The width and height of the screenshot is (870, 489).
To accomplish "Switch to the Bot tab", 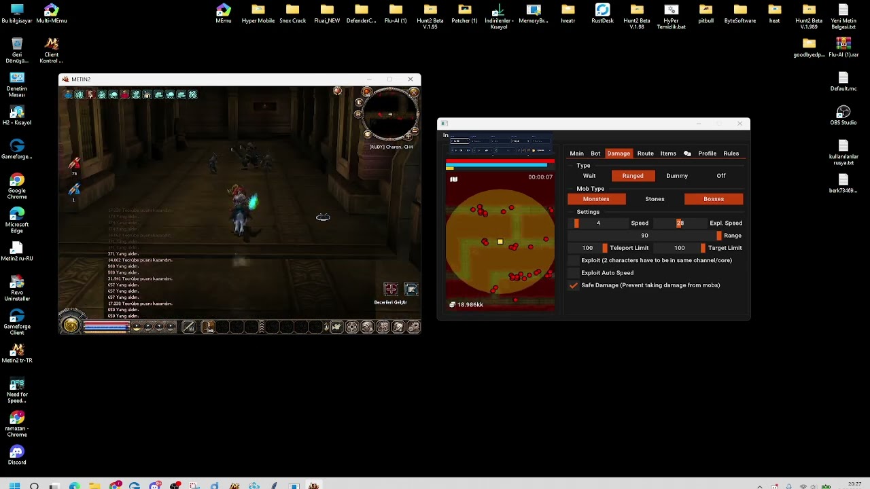I will (x=595, y=153).
